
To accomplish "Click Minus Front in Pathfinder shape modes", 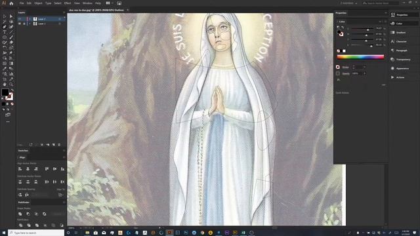I will point(28,214).
